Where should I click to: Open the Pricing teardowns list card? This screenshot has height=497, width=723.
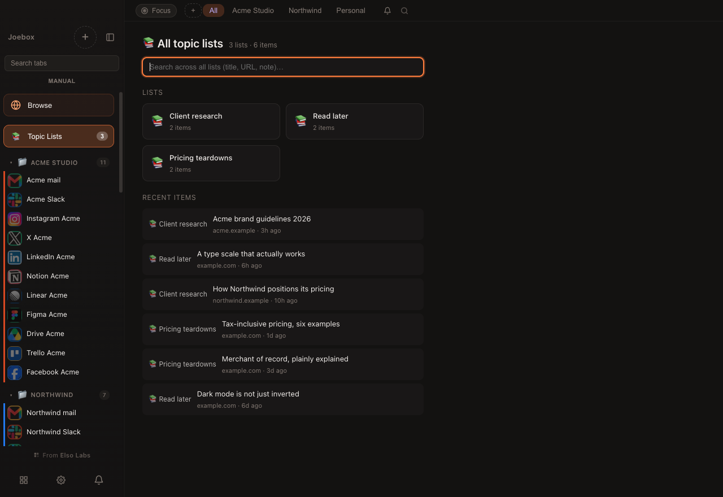coord(211,163)
